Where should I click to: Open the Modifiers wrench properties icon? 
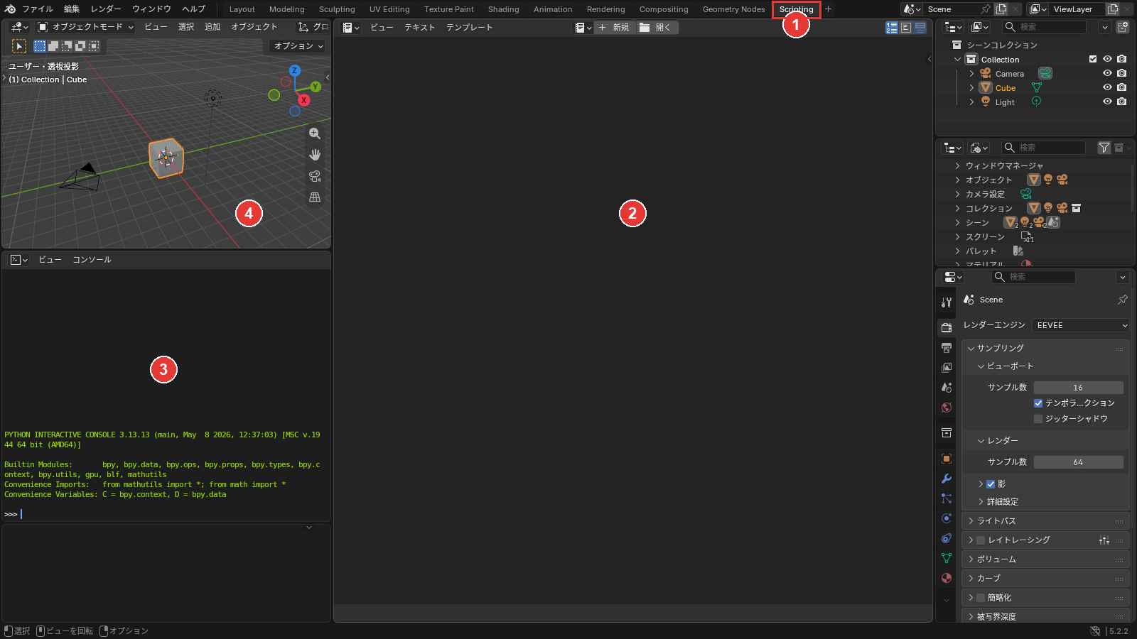coord(947,479)
